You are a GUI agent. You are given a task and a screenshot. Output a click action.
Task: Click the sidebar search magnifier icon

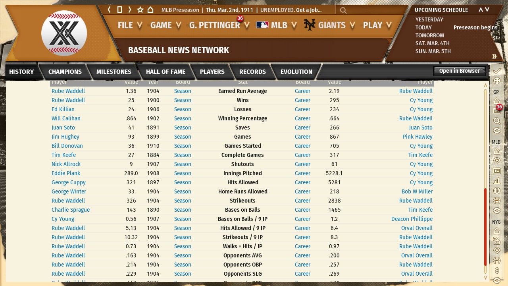pyautogui.click(x=496, y=121)
